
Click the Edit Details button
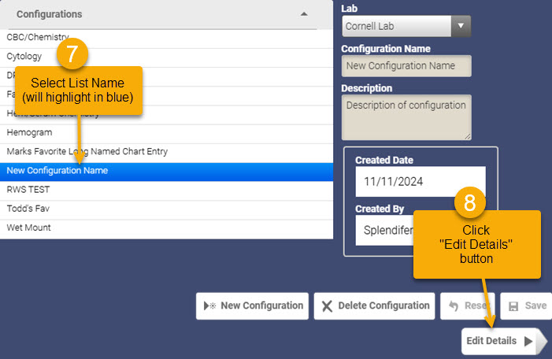504,341
